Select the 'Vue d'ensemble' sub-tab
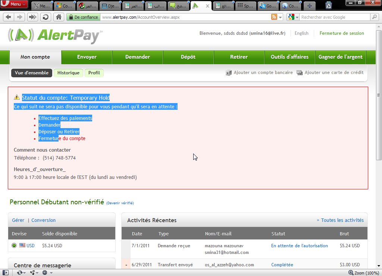 click(x=32, y=73)
